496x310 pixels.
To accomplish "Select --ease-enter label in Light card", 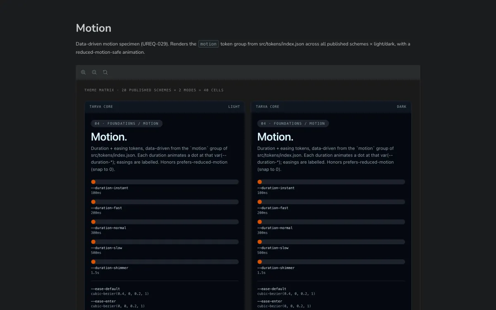I will (x=104, y=301).
